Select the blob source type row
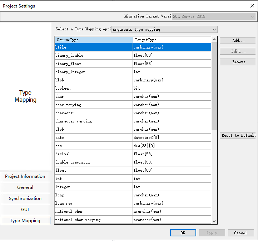258x241 pixels. (x=133, y=80)
